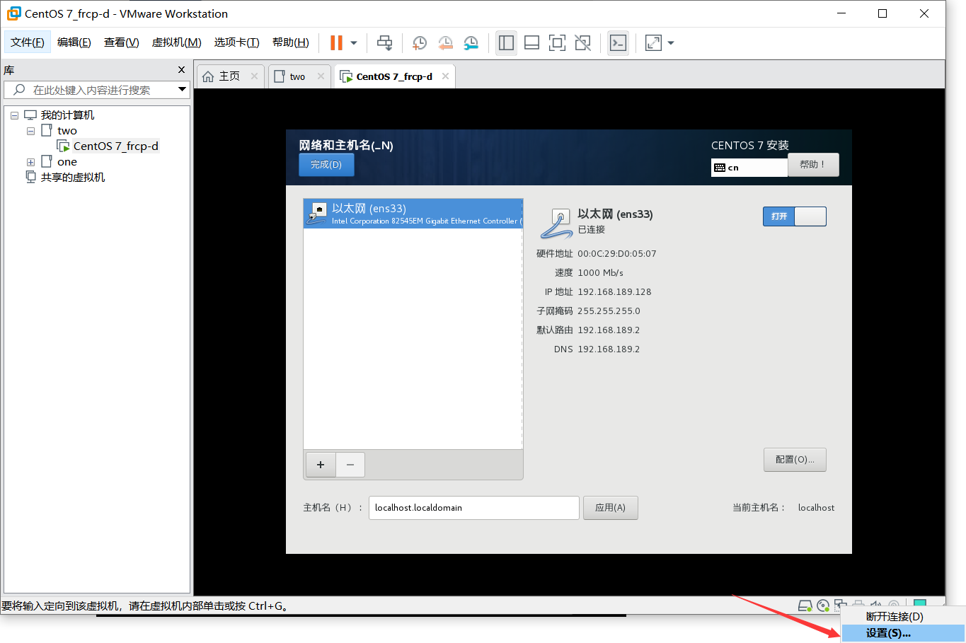966x643 pixels.
Task: Take a snapshot using clock-plus icon
Action: pos(420,43)
